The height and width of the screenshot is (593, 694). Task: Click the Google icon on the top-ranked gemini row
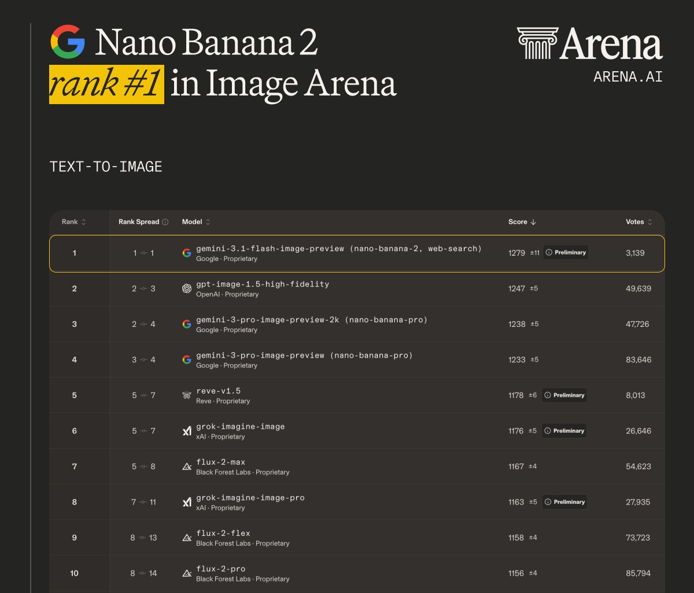[x=186, y=253]
